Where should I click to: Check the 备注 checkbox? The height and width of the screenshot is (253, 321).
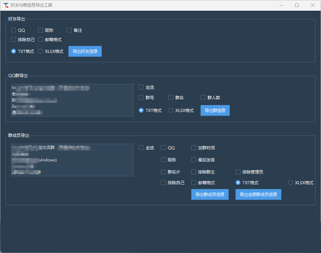click(x=69, y=30)
